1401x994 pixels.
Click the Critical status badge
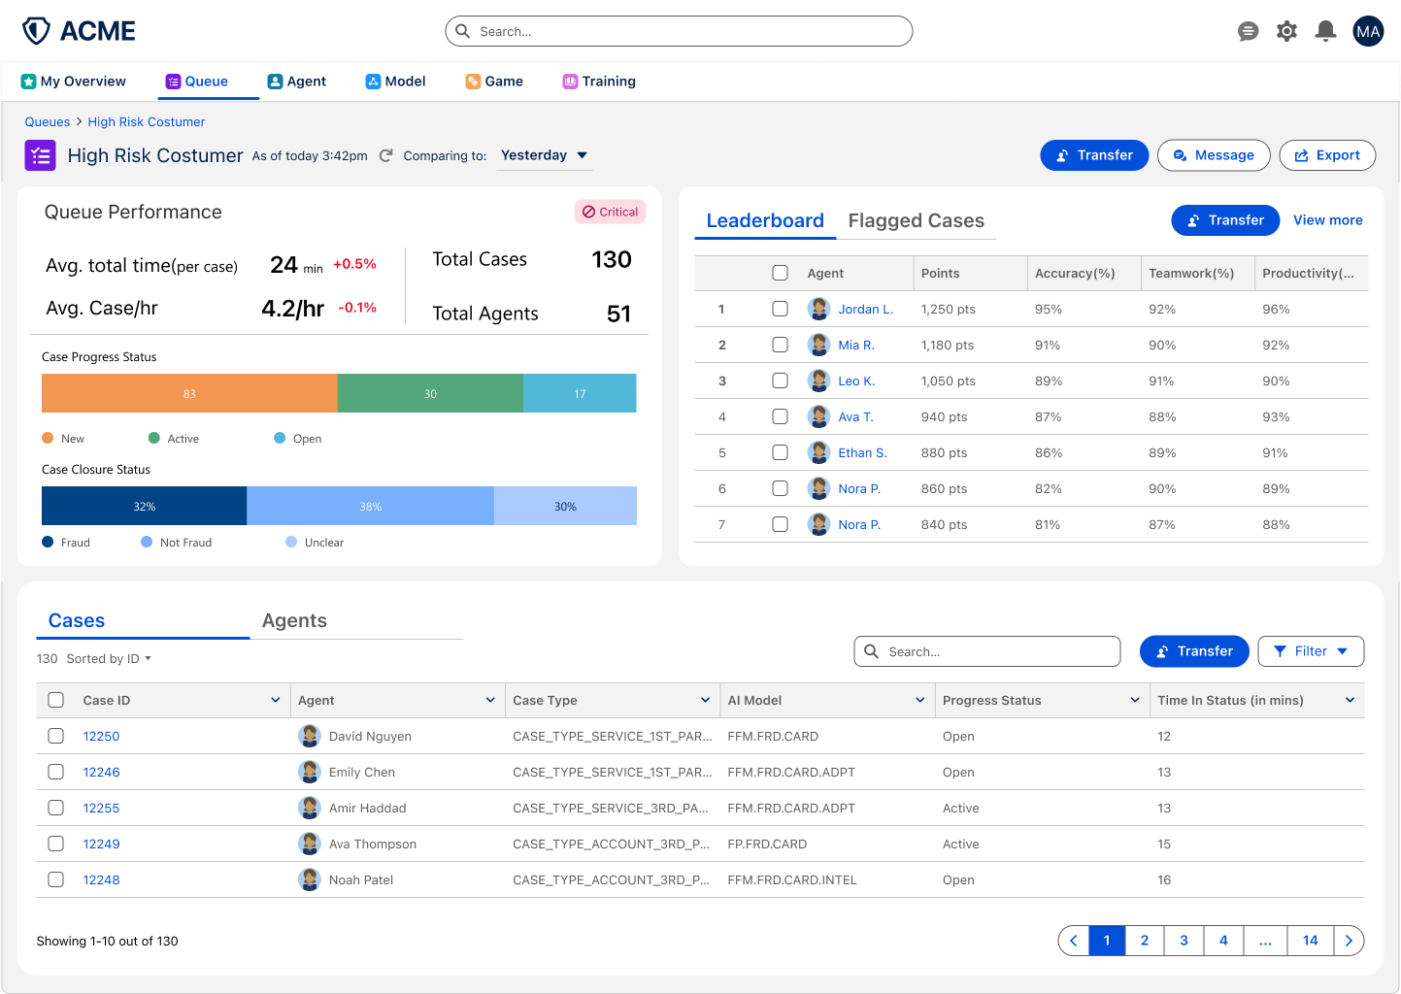610,212
